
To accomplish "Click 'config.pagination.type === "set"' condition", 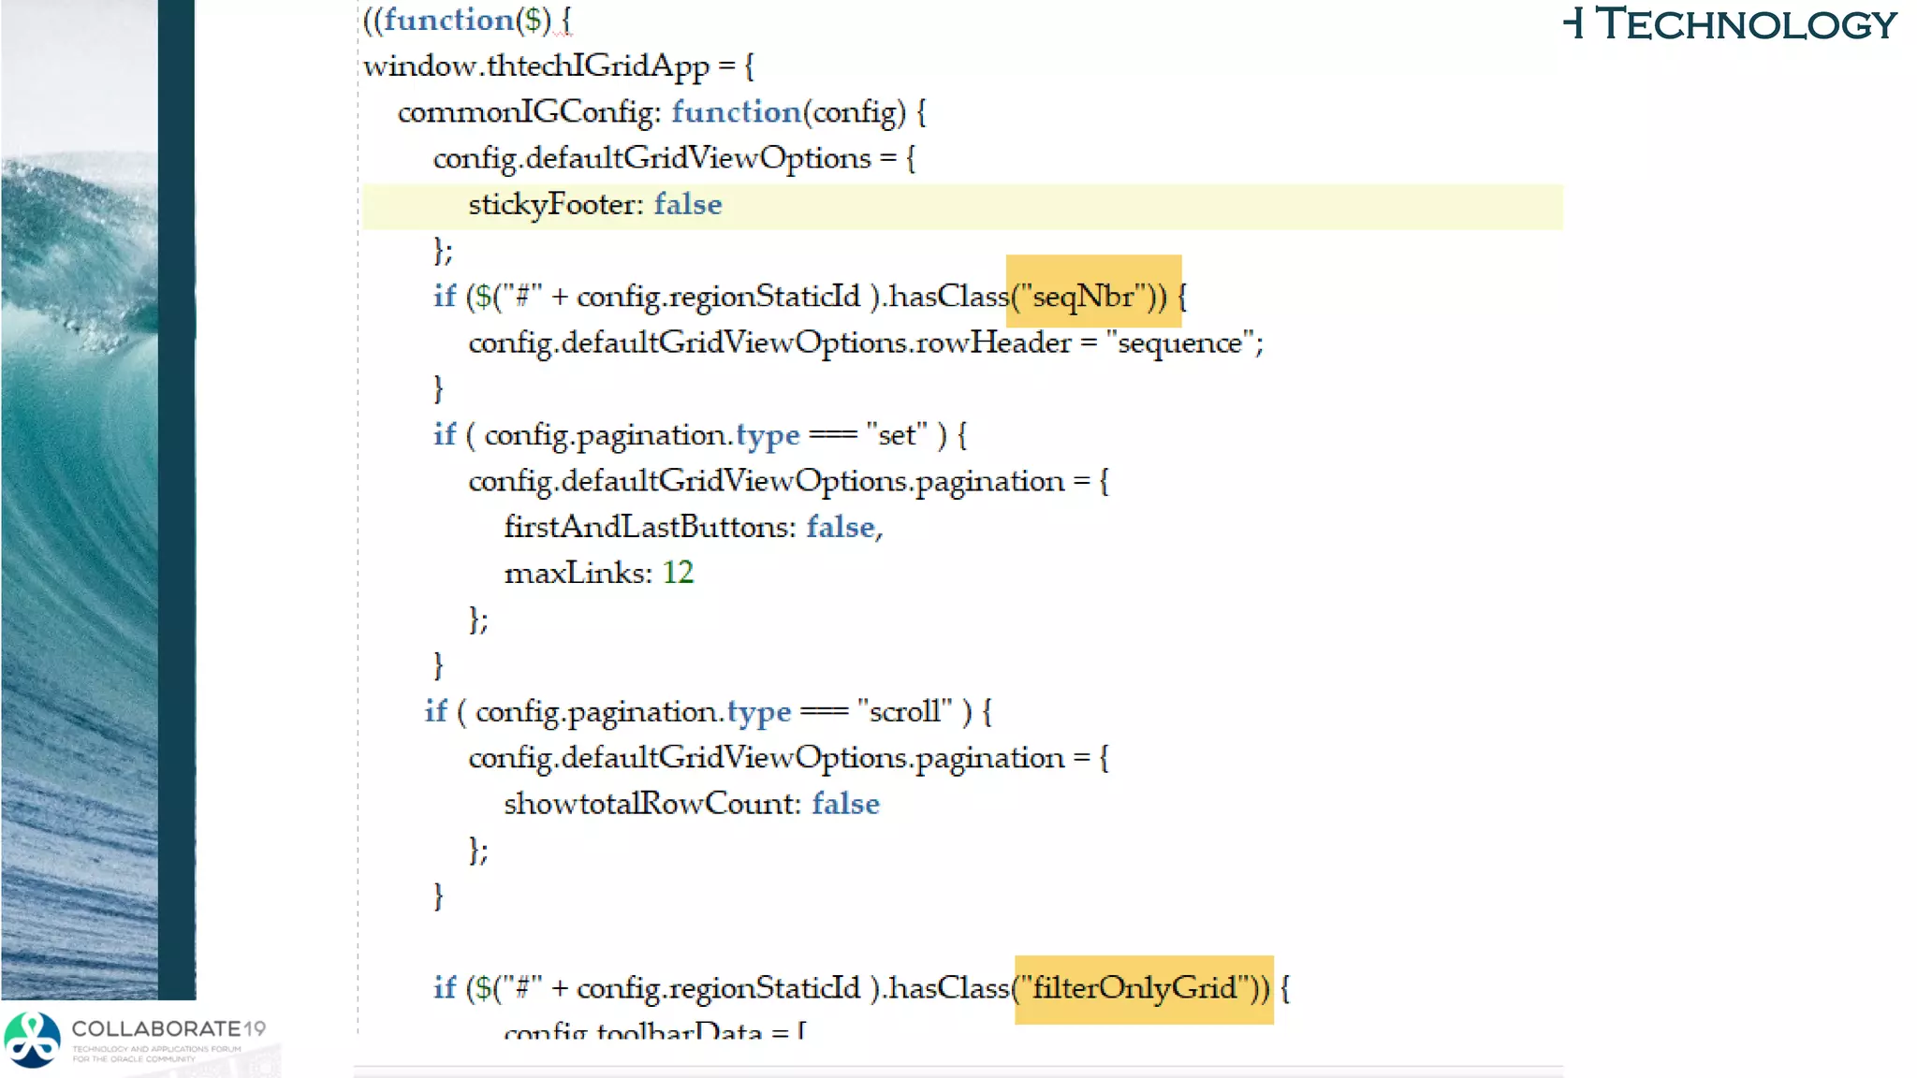I will pyautogui.click(x=706, y=435).
